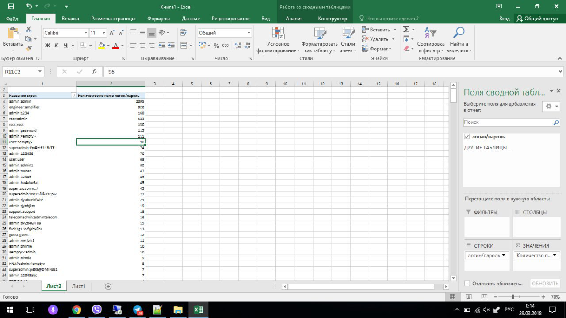Enable the Отложить обновление checkbox

click(467, 284)
